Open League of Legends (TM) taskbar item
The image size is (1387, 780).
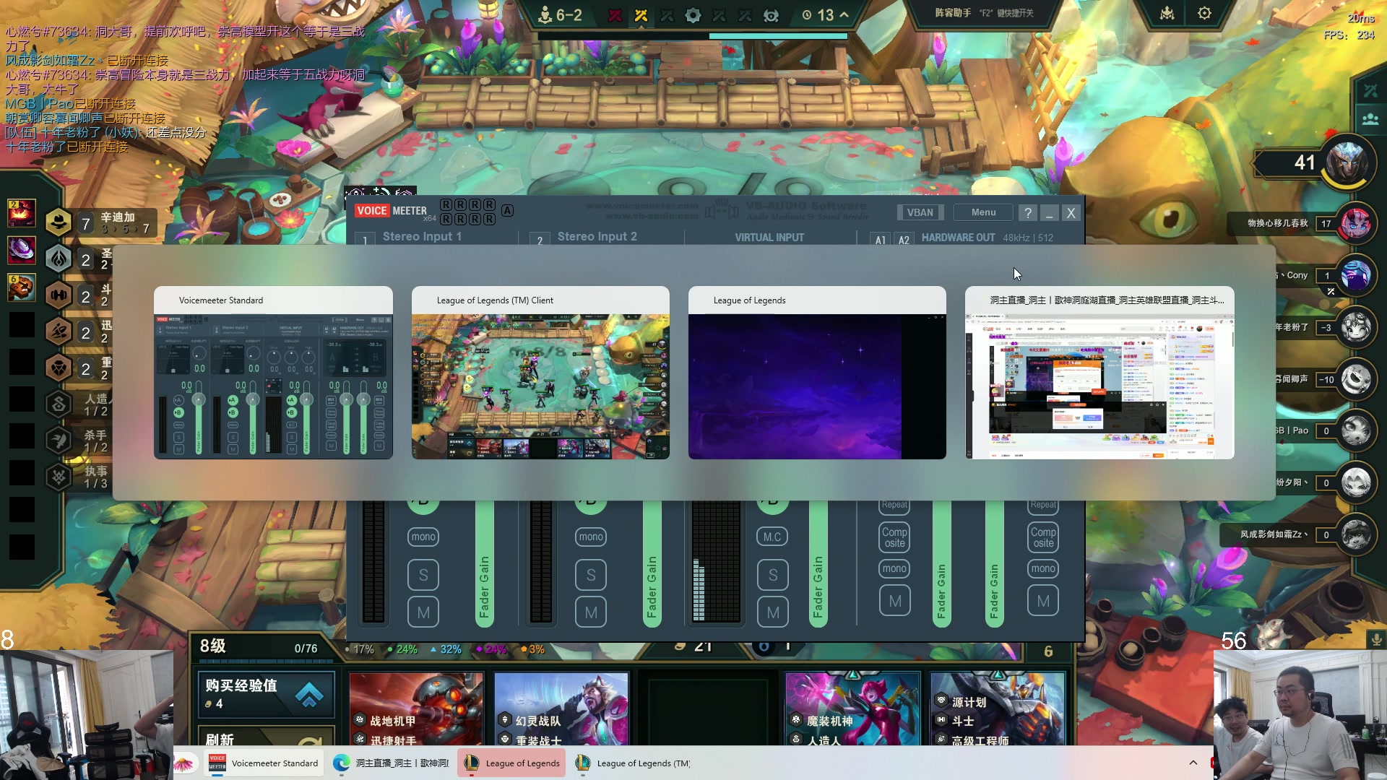[x=633, y=763]
